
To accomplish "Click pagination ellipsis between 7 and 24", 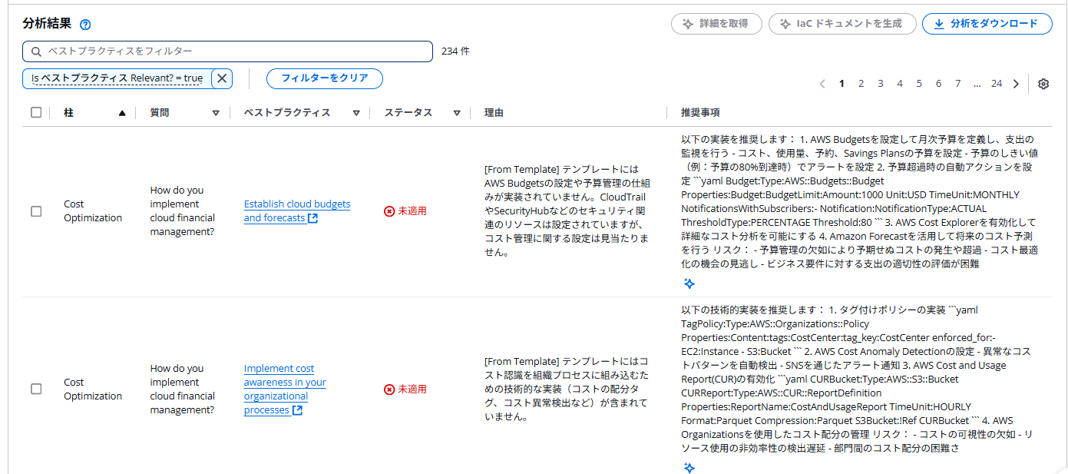I will coord(977,84).
